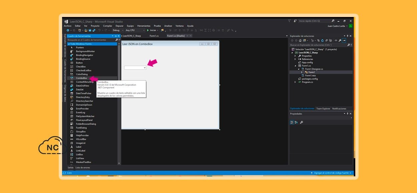The image size is (417, 193).
Task: Select the FileSystemWatcher component
Action: tap(85, 116)
